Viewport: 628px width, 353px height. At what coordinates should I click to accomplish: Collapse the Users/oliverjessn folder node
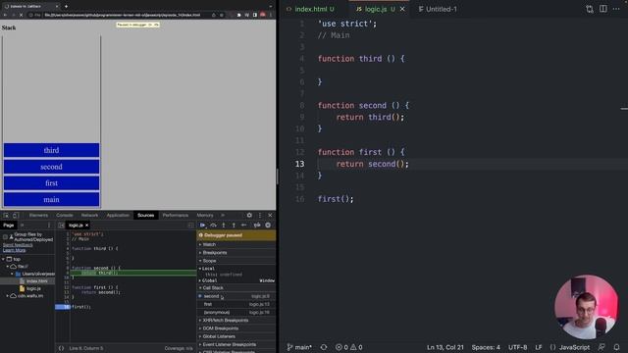click(12, 275)
